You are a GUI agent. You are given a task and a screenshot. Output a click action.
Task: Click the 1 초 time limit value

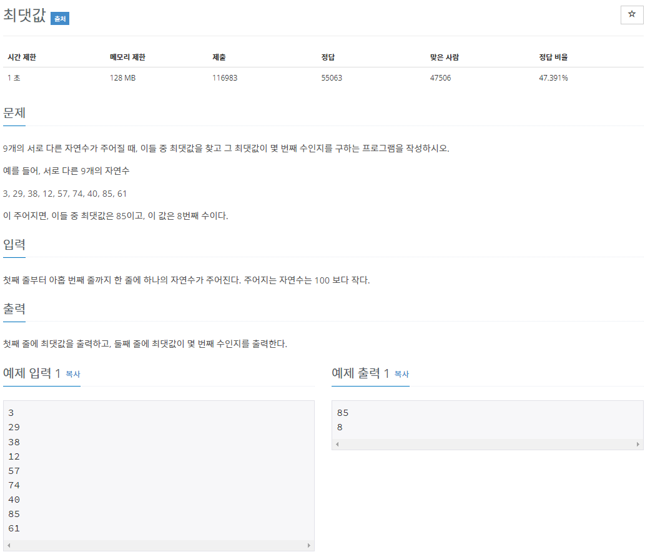click(14, 77)
